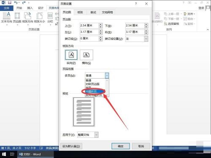
Task: Click the 旋转 rotate objects icon
Action: point(189,24)
